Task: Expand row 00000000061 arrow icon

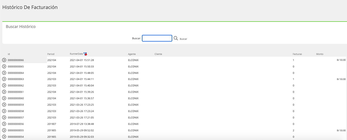Action: coord(4,92)
